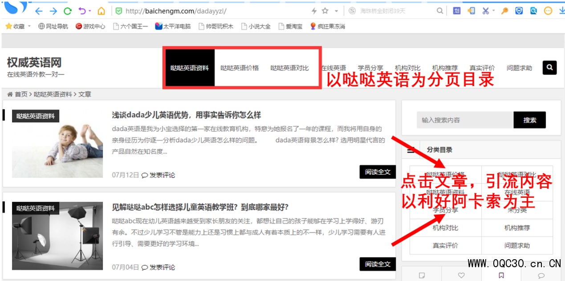Open the 游戏中心 bookmark
This screenshot has height=281, width=565.
(x=90, y=26)
